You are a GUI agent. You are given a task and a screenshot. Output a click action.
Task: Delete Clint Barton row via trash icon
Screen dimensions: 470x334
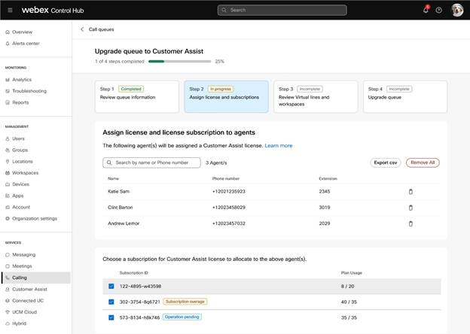410,208
